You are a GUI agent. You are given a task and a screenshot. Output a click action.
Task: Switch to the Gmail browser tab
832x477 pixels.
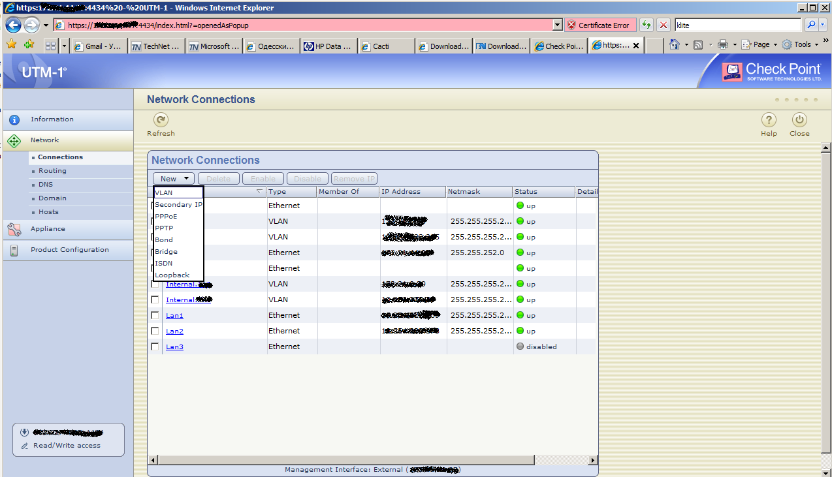point(98,46)
